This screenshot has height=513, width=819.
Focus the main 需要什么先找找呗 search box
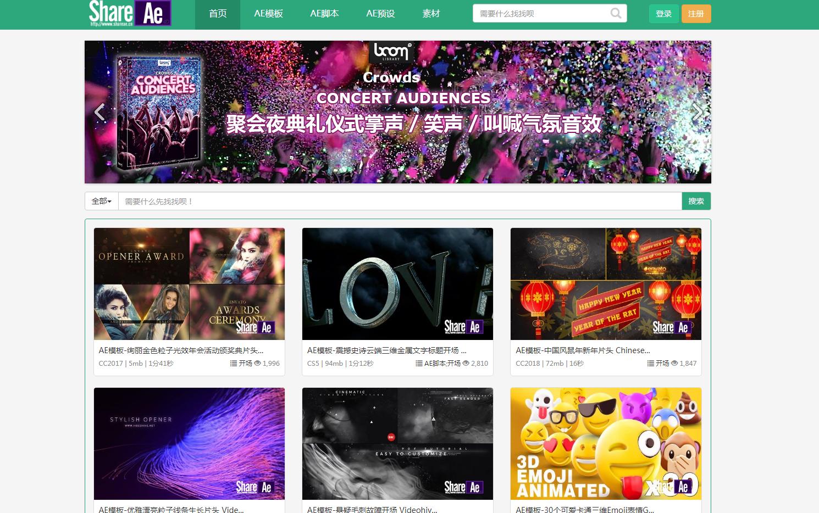400,201
